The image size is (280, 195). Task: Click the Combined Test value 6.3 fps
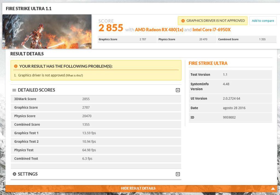pyautogui.click(x=87, y=159)
